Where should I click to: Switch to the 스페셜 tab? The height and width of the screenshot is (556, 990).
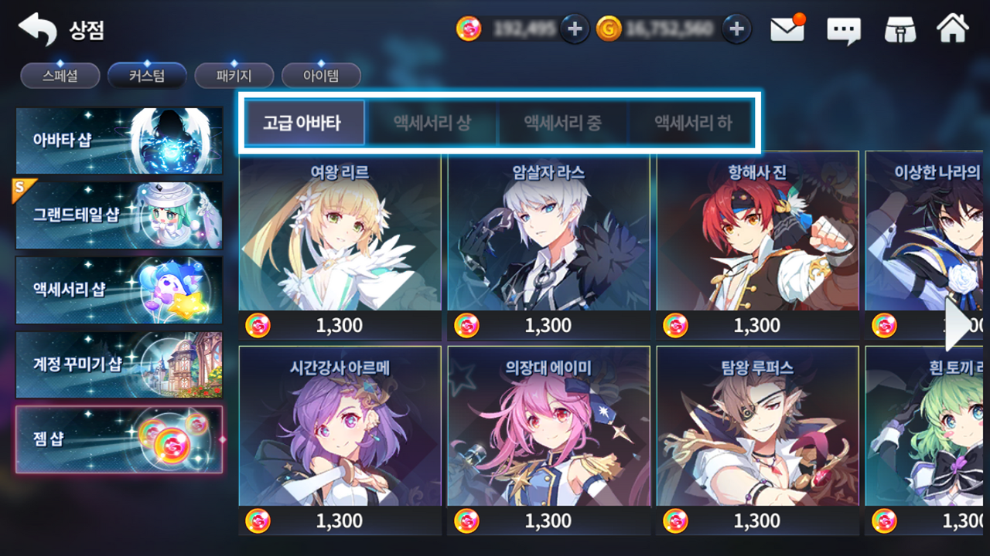pos(60,76)
